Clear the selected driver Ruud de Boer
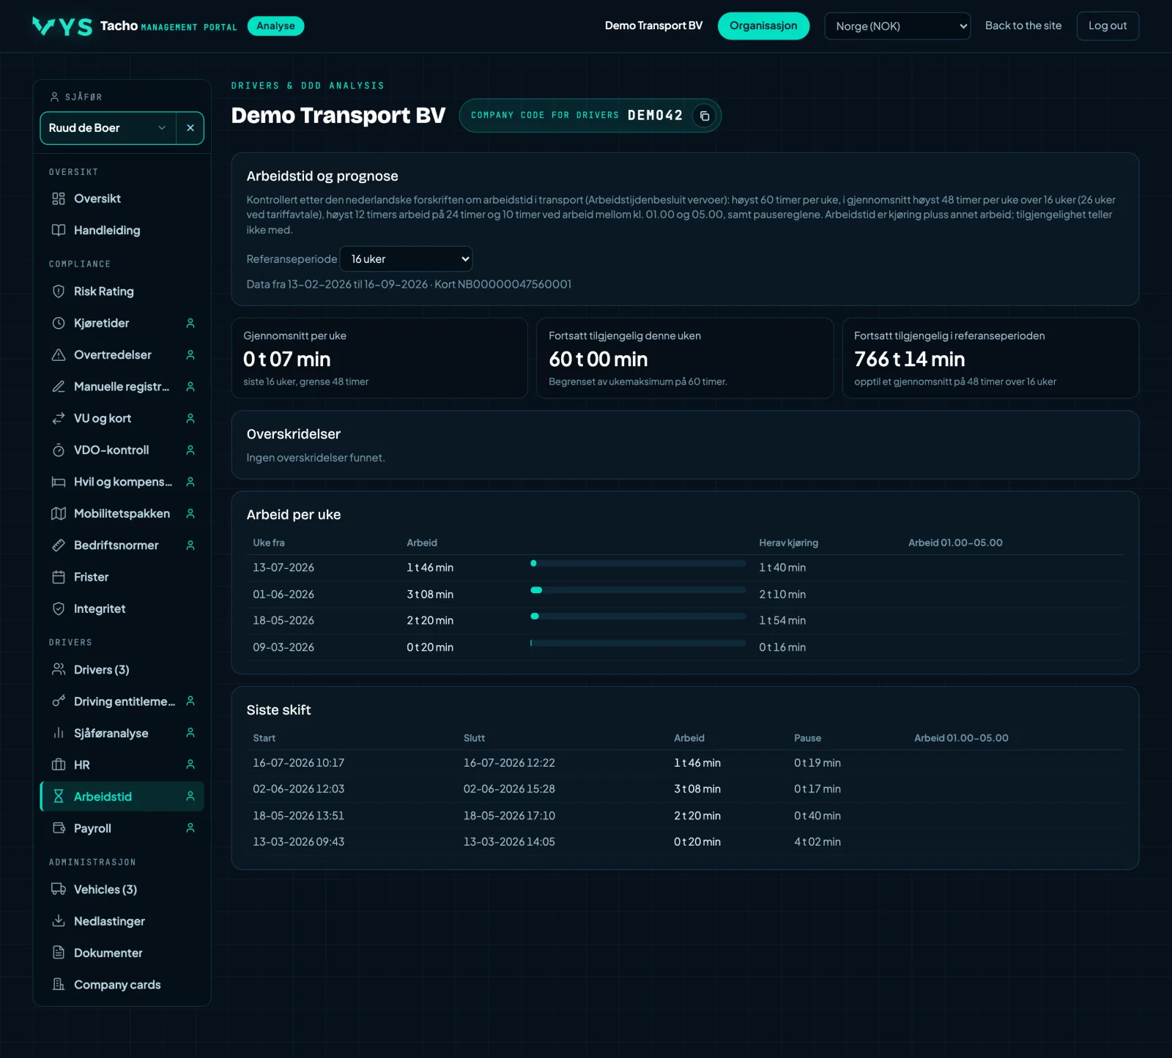 (x=190, y=128)
